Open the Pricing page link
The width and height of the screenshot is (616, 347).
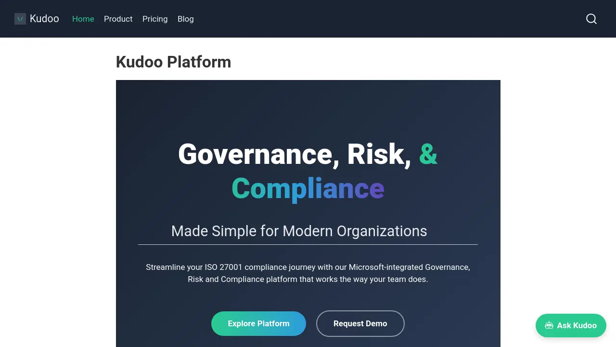tap(155, 19)
